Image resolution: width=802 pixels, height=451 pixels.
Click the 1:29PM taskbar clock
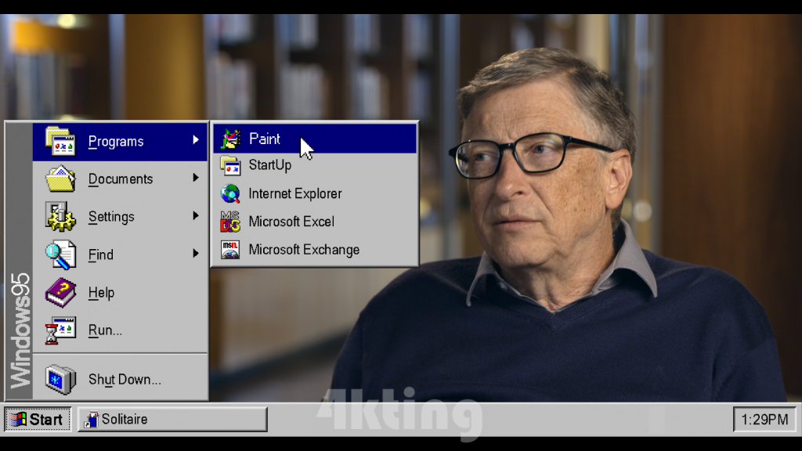click(764, 420)
